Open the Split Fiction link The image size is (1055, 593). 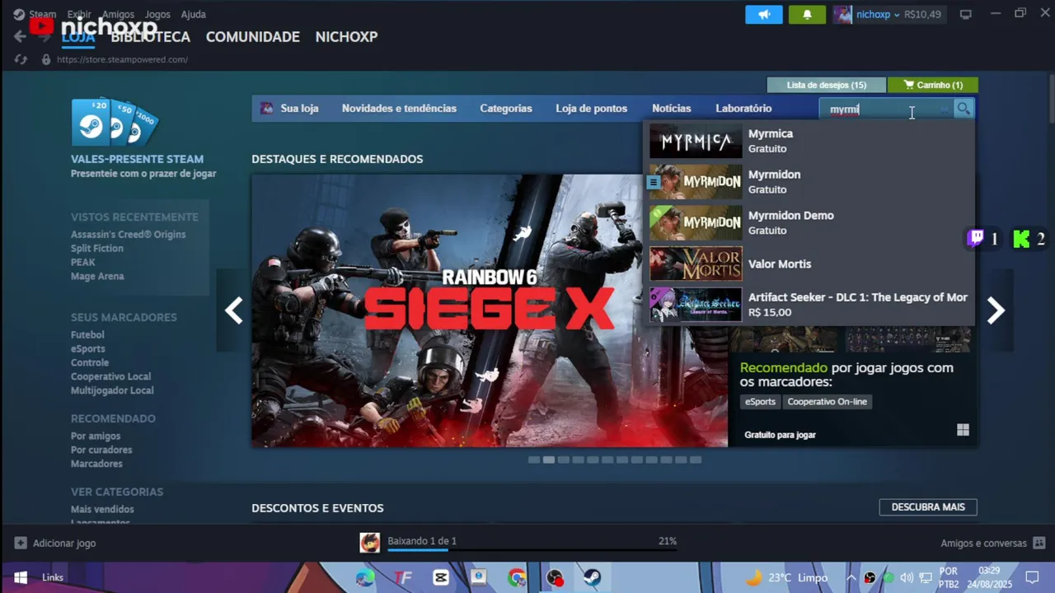click(x=96, y=249)
